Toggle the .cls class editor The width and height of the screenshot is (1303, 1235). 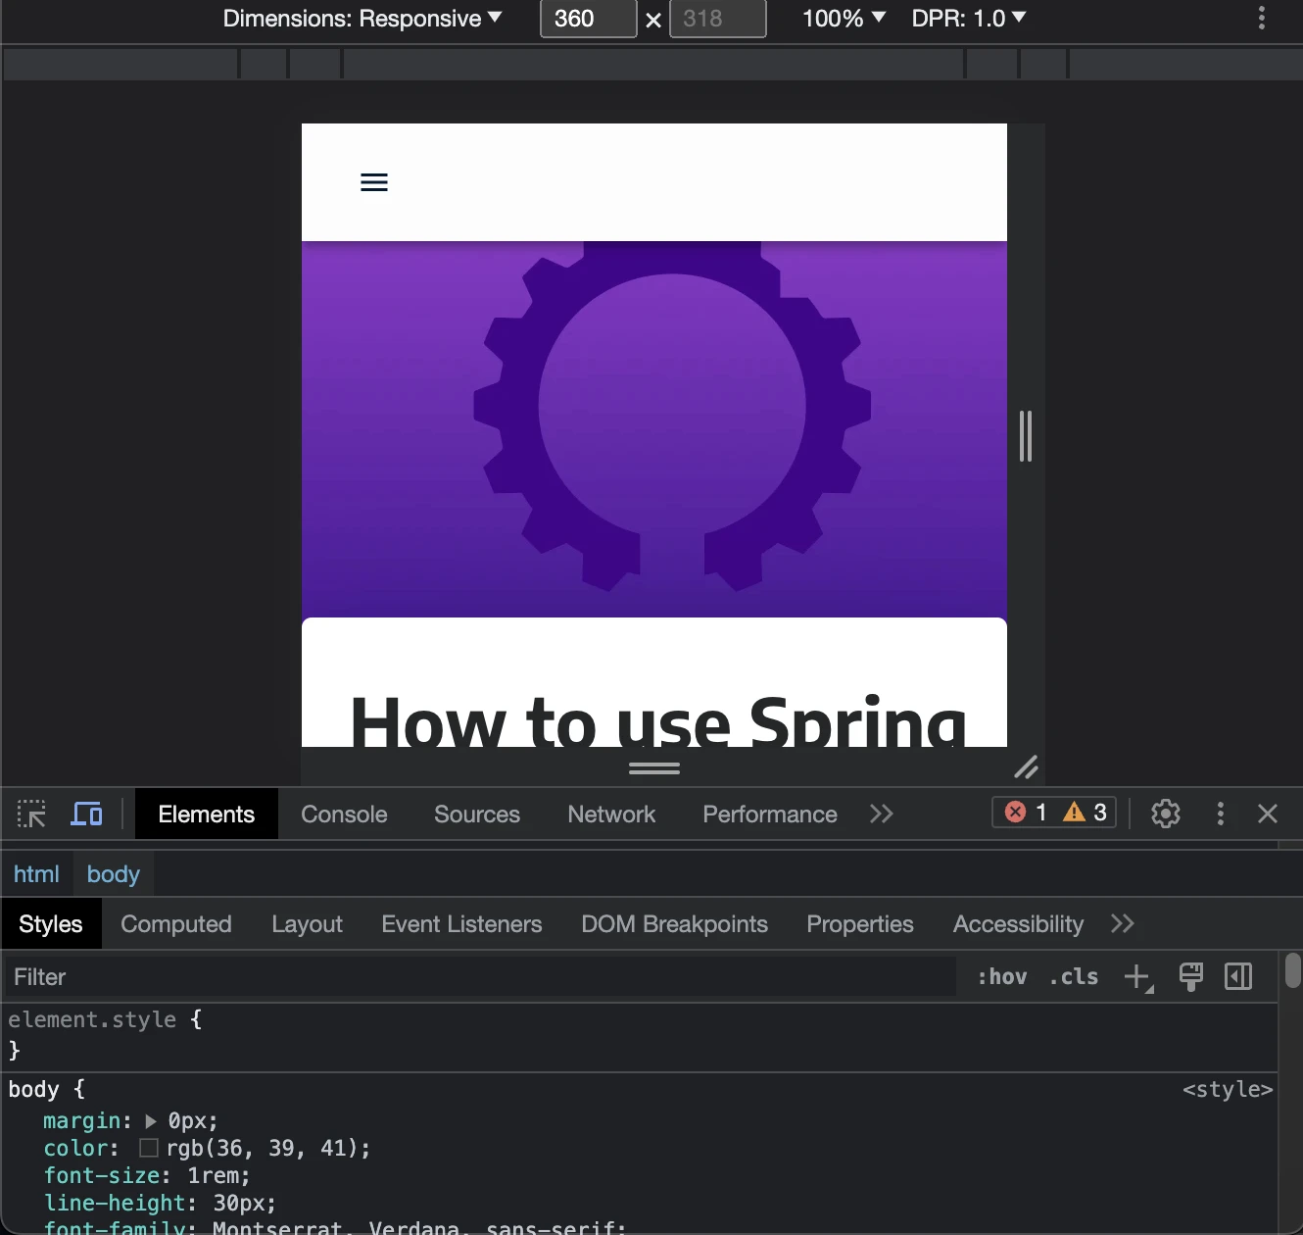click(1074, 977)
